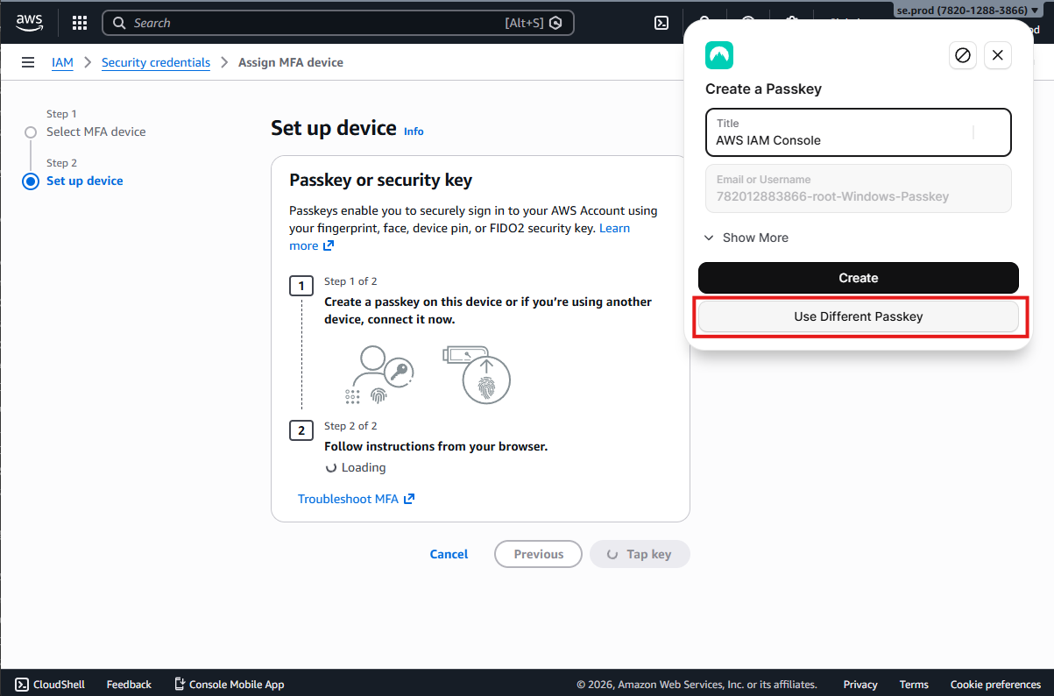The height and width of the screenshot is (696, 1054).
Task: Click the Assign MFA device breadcrumb text
Action: click(291, 62)
